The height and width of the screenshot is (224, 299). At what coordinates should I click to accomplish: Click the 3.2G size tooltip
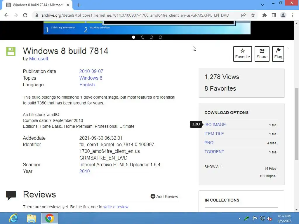[196, 124]
